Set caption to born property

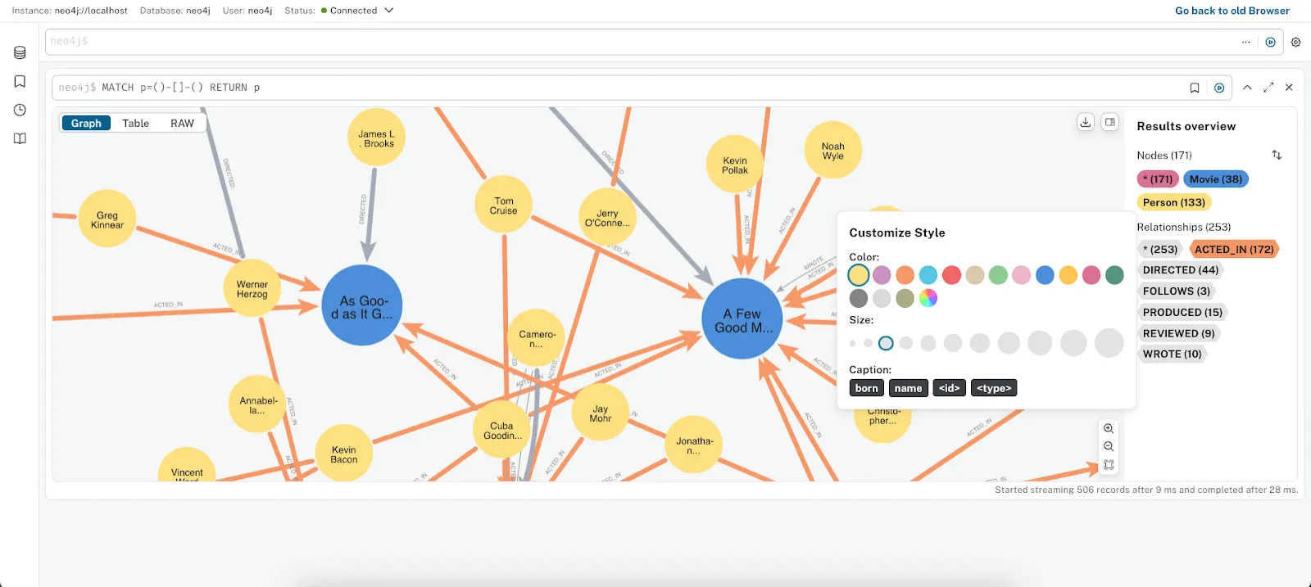[x=866, y=388]
